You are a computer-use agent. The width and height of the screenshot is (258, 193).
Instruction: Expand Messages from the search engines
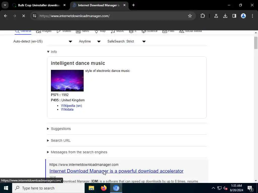coord(77,152)
